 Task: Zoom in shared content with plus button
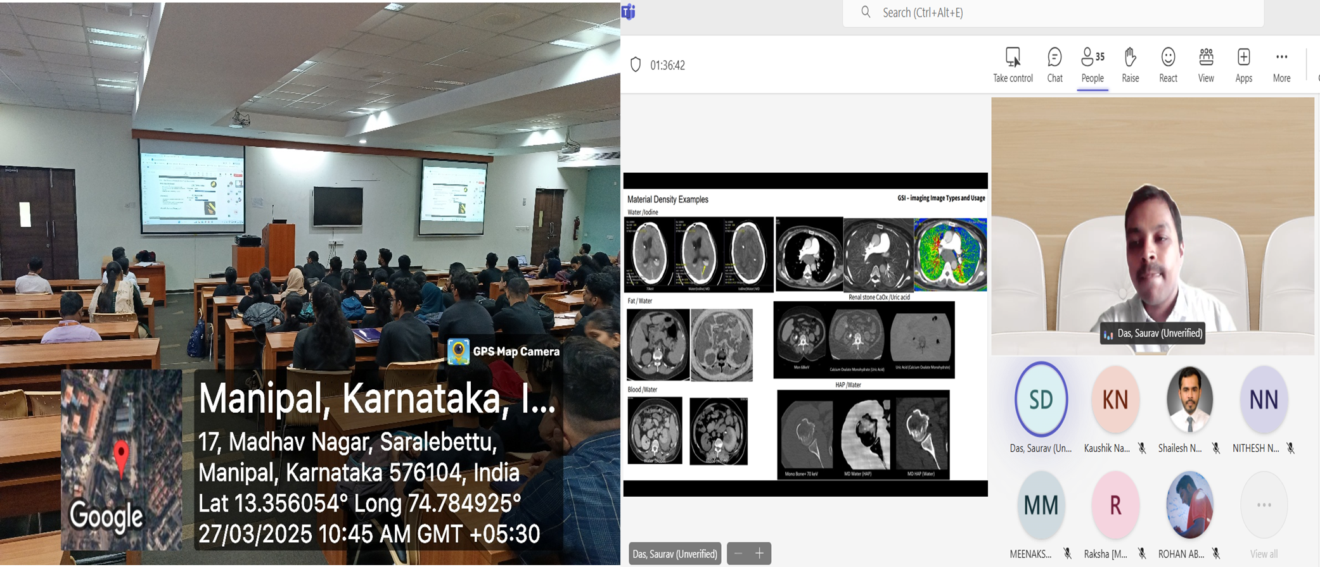coord(760,554)
